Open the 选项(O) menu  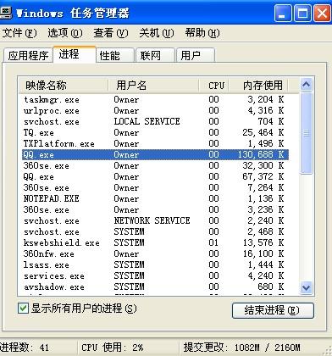click(64, 33)
